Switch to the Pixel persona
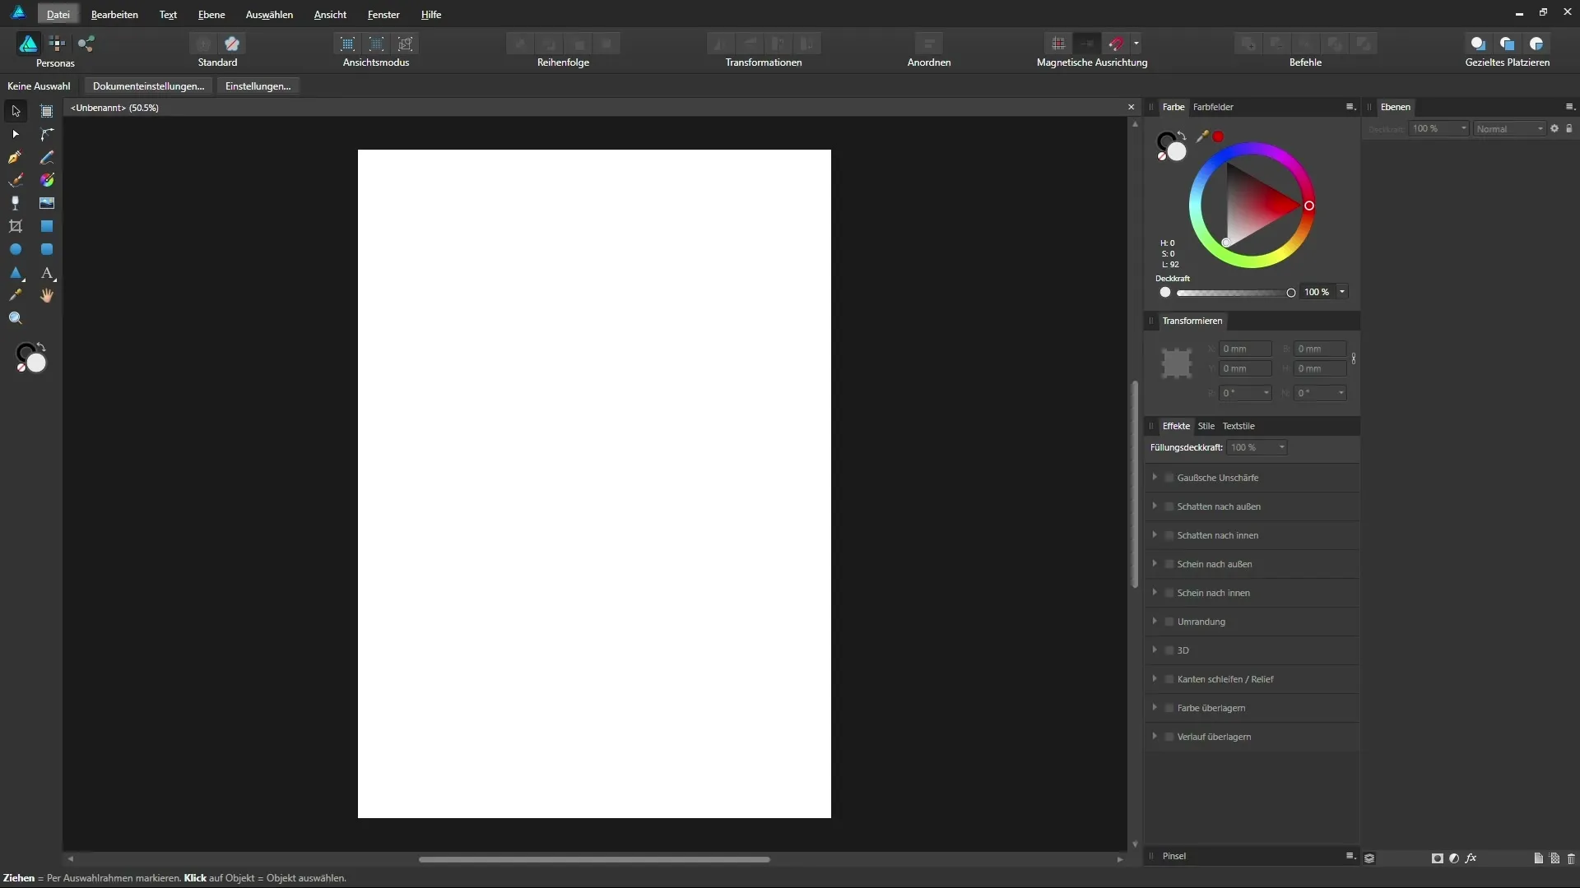The width and height of the screenshot is (1580, 888). click(x=57, y=44)
